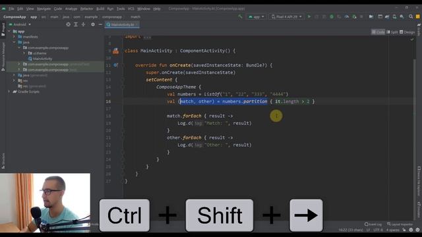Collapse the java folder node
Screen dimensions: 422x237
tap(15, 42)
